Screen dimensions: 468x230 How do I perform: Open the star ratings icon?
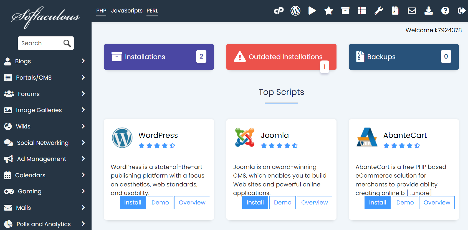click(329, 11)
